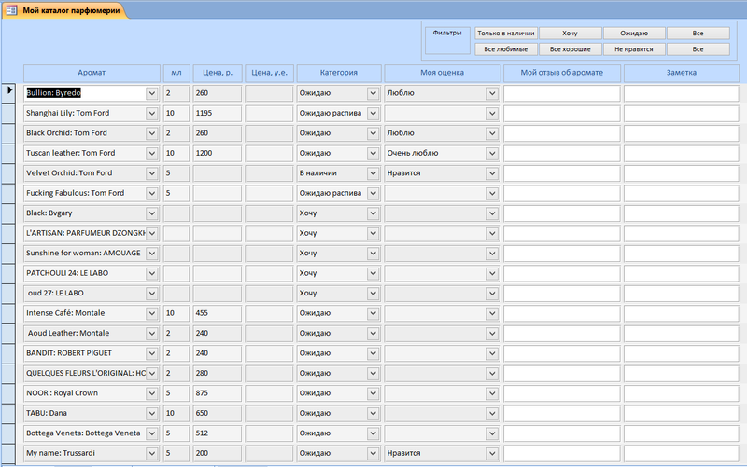Select the record selector of the Bullion: Byredo row
The height and width of the screenshot is (467, 747).
tap(8, 93)
